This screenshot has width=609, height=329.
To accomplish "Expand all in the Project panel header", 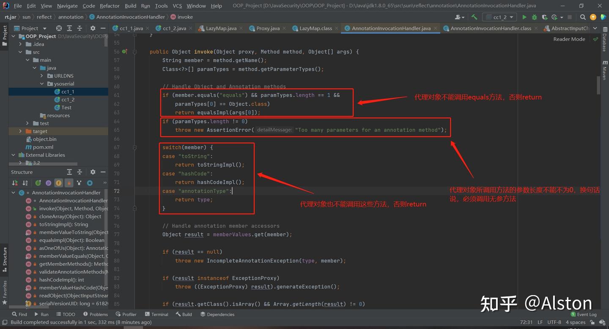I will click(x=69, y=28).
